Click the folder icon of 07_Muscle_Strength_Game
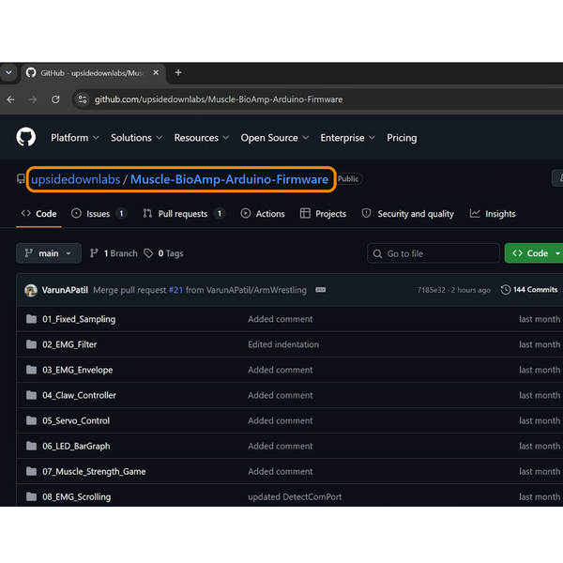This screenshot has width=563, height=563. (31, 471)
